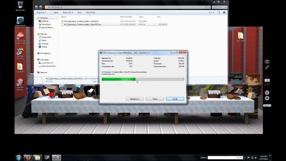Click New folder in Explorer toolbar
286x161 pixels.
[x=91, y=13]
